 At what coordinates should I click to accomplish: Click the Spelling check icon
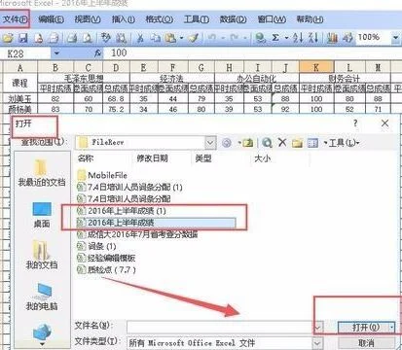coord(106,38)
